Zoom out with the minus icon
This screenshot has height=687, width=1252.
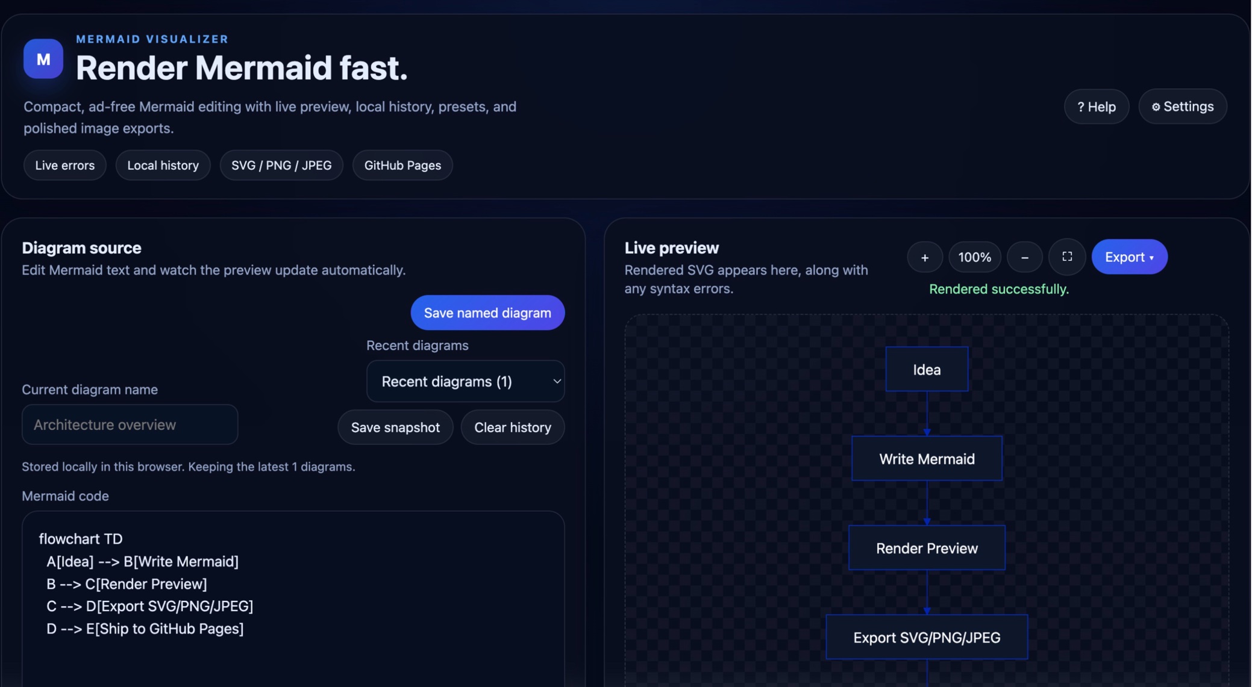(x=1024, y=257)
